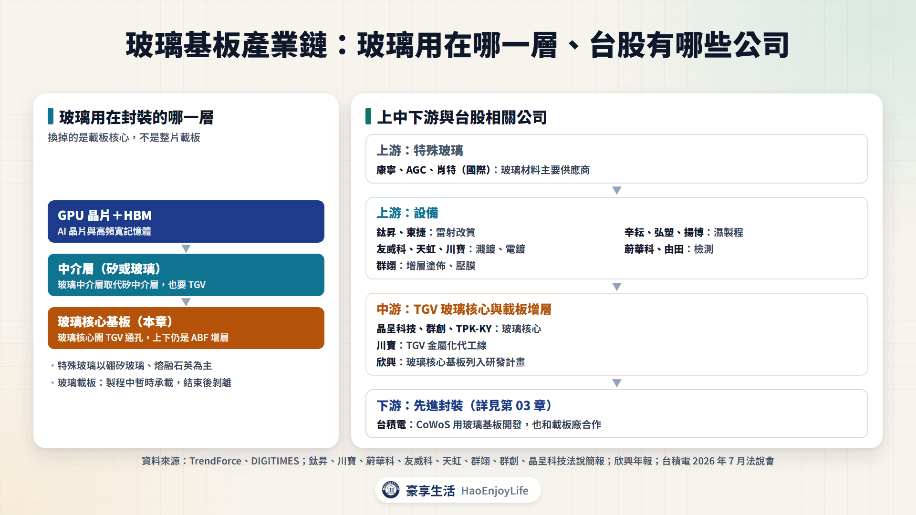The image size is (916, 515).
Task: Click line 晶呈科技、群創、TPK-KY：玻璃核心
Action: click(458, 329)
